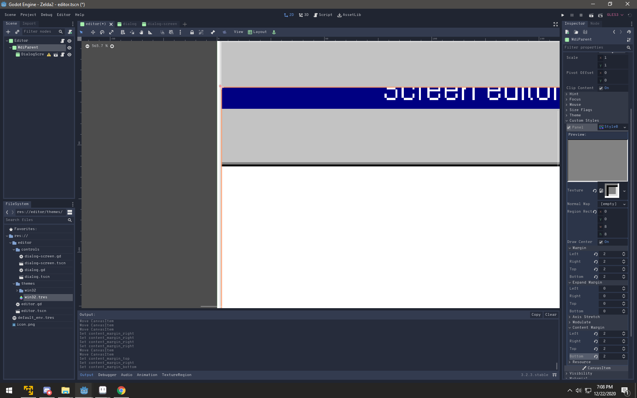
Task: Open the Bone options in canvas toolbar
Action: [x=213, y=32]
